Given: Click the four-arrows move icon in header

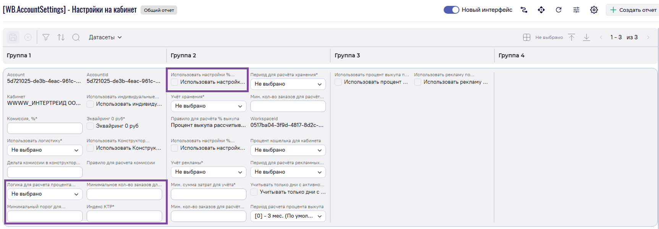Looking at the screenshot, I should coord(541,10).
